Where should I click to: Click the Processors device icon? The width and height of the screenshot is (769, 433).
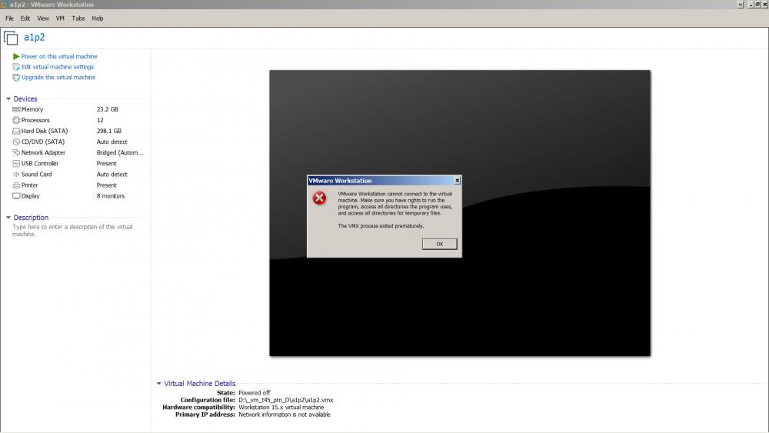(x=16, y=120)
